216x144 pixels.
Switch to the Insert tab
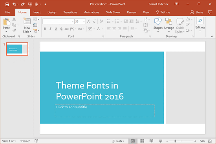pos(37,13)
